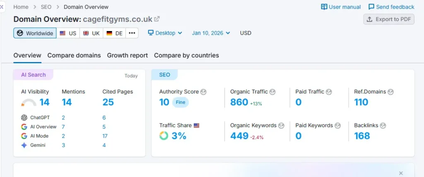This screenshot has height=177, width=424.
Task: Click the ChatGPT logo icon
Action: (24, 117)
